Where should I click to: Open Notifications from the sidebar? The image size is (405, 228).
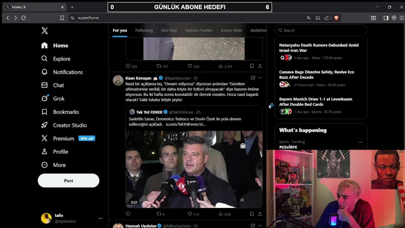(x=62, y=72)
